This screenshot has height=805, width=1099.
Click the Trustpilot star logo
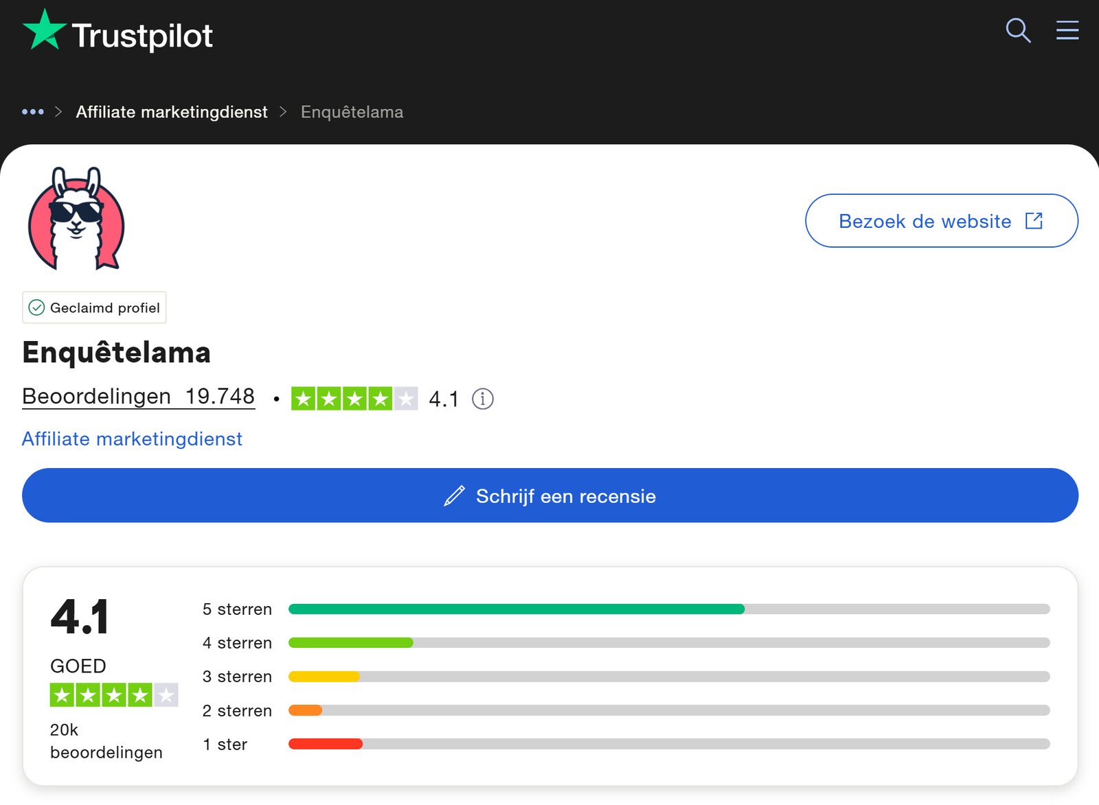click(44, 30)
